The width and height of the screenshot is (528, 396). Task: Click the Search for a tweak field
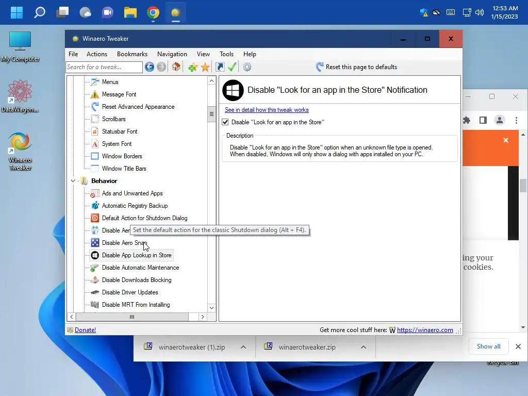104,67
